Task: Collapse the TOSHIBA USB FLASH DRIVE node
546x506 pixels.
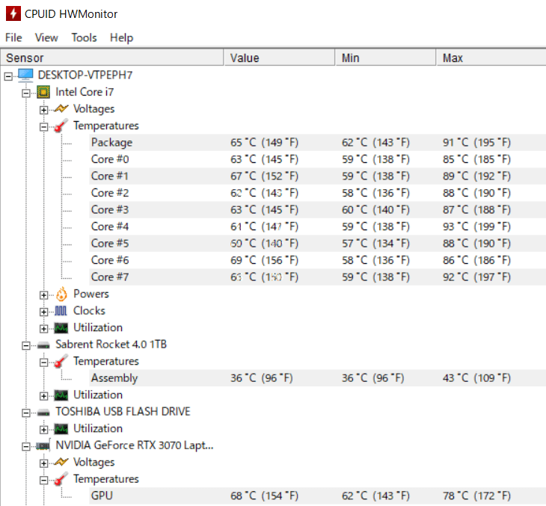Action: 25,413
